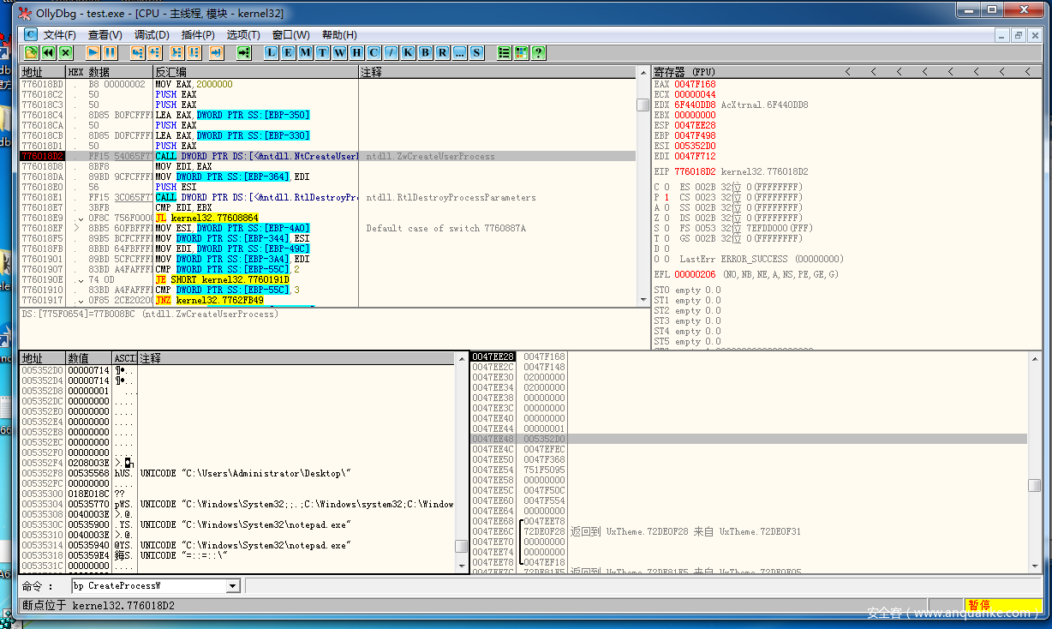Click the disassembly pane scrollbar thumb
This screenshot has width=1052, height=629.
click(x=643, y=105)
